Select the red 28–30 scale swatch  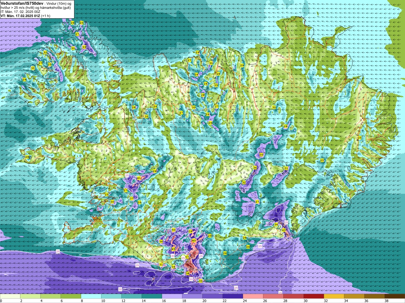[294, 296]
